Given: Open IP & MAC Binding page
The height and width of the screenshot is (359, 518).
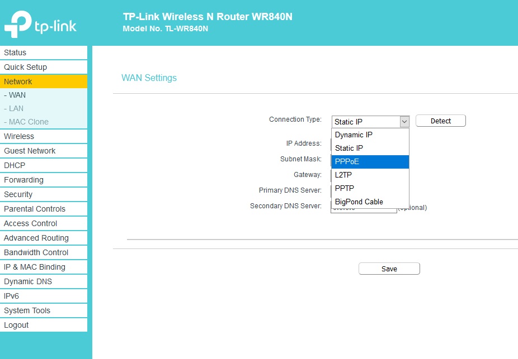Looking at the screenshot, I should (44, 267).
